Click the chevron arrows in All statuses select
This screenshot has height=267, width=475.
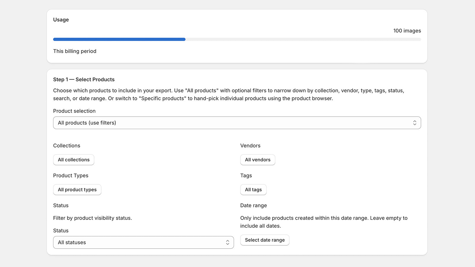pos(227,242)
